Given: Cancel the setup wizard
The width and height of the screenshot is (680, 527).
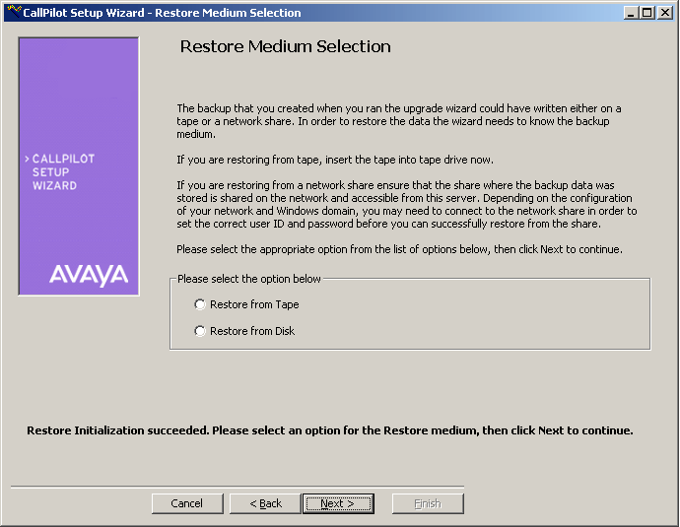Looking at the screenshot, I should 187,503.
